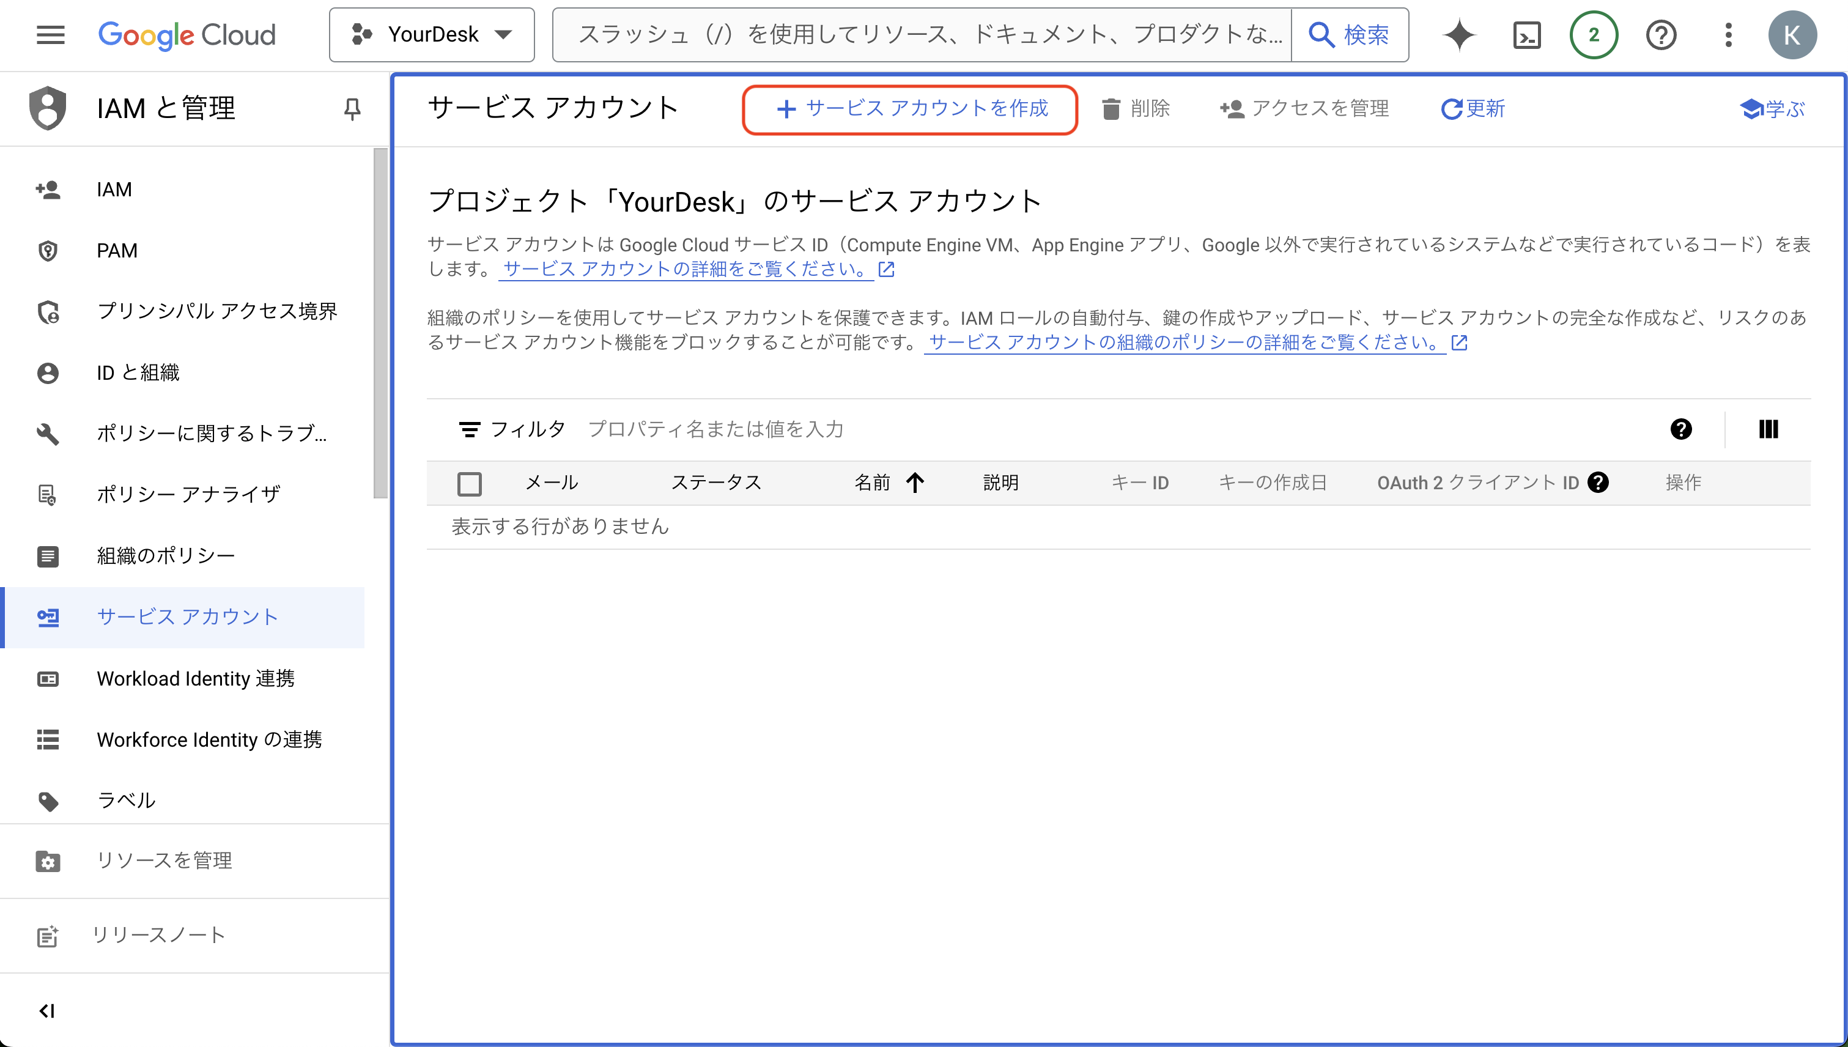The width and height of the screenshot is (1848, 1047).
Task: Open ポリシーに関するトラブル menu item
Action: [182, 434]
